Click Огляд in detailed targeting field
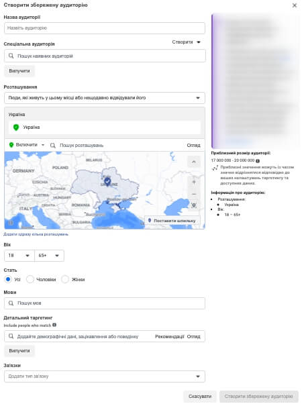The height and width of the screenshot is (404, 302). pyautogui.click(x=193, y=336)
